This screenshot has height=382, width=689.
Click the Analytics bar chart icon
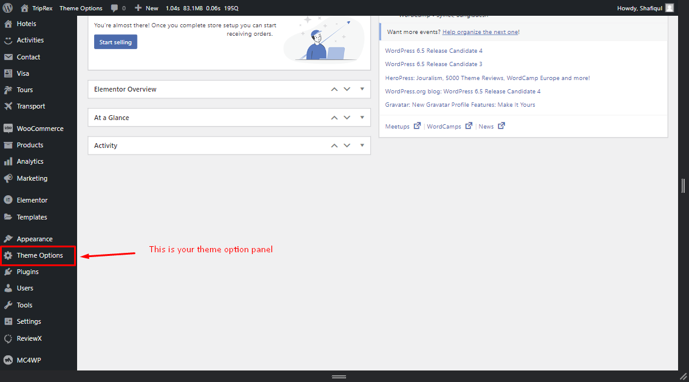(8, 161)
